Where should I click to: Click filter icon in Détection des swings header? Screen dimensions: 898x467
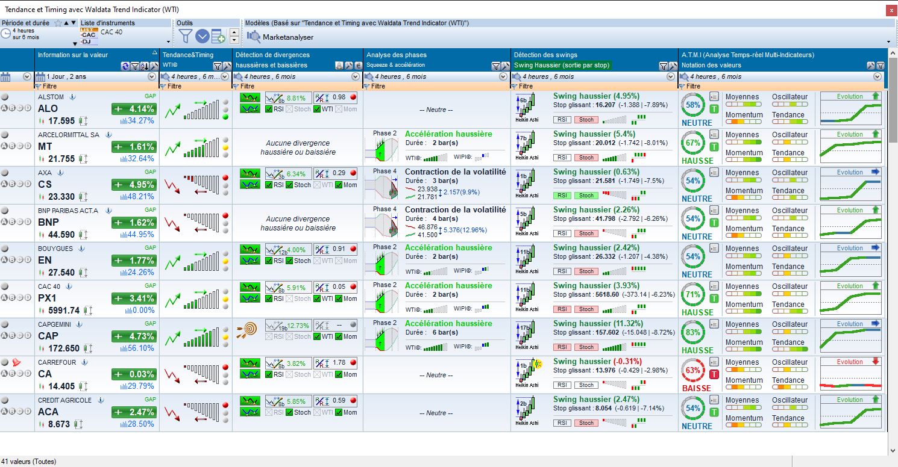(x=664, y=66)
